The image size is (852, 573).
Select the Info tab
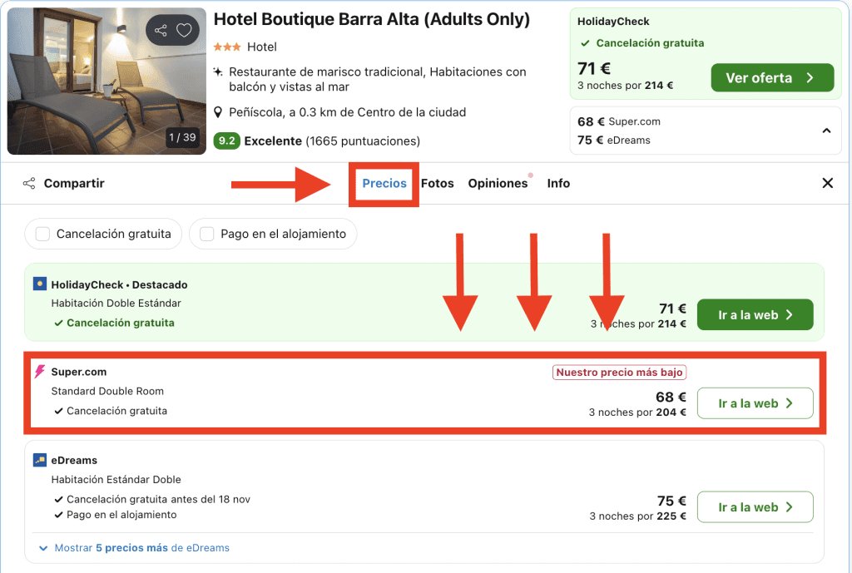(558, 183)
